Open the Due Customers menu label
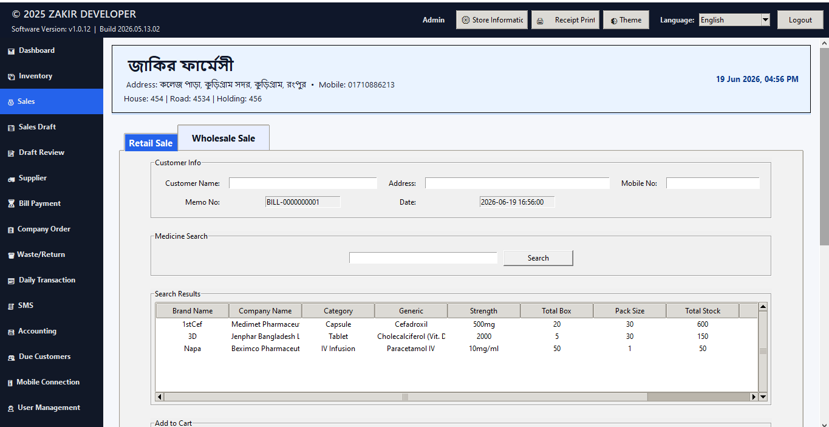This screenshot has height=427, width=829. 44,357
